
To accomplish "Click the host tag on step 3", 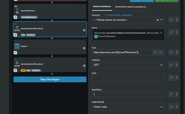I will [23, 35].
